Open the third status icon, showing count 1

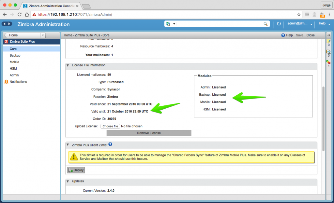[328, 62]
